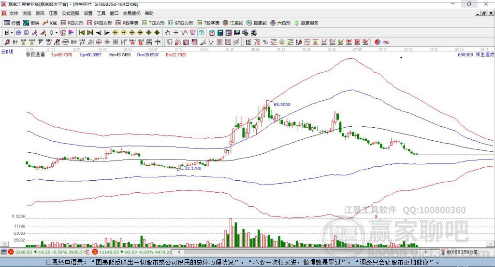Click the yin-yang taiji icon
This screenshot has height=267, width=495.
tap(377, 42)
